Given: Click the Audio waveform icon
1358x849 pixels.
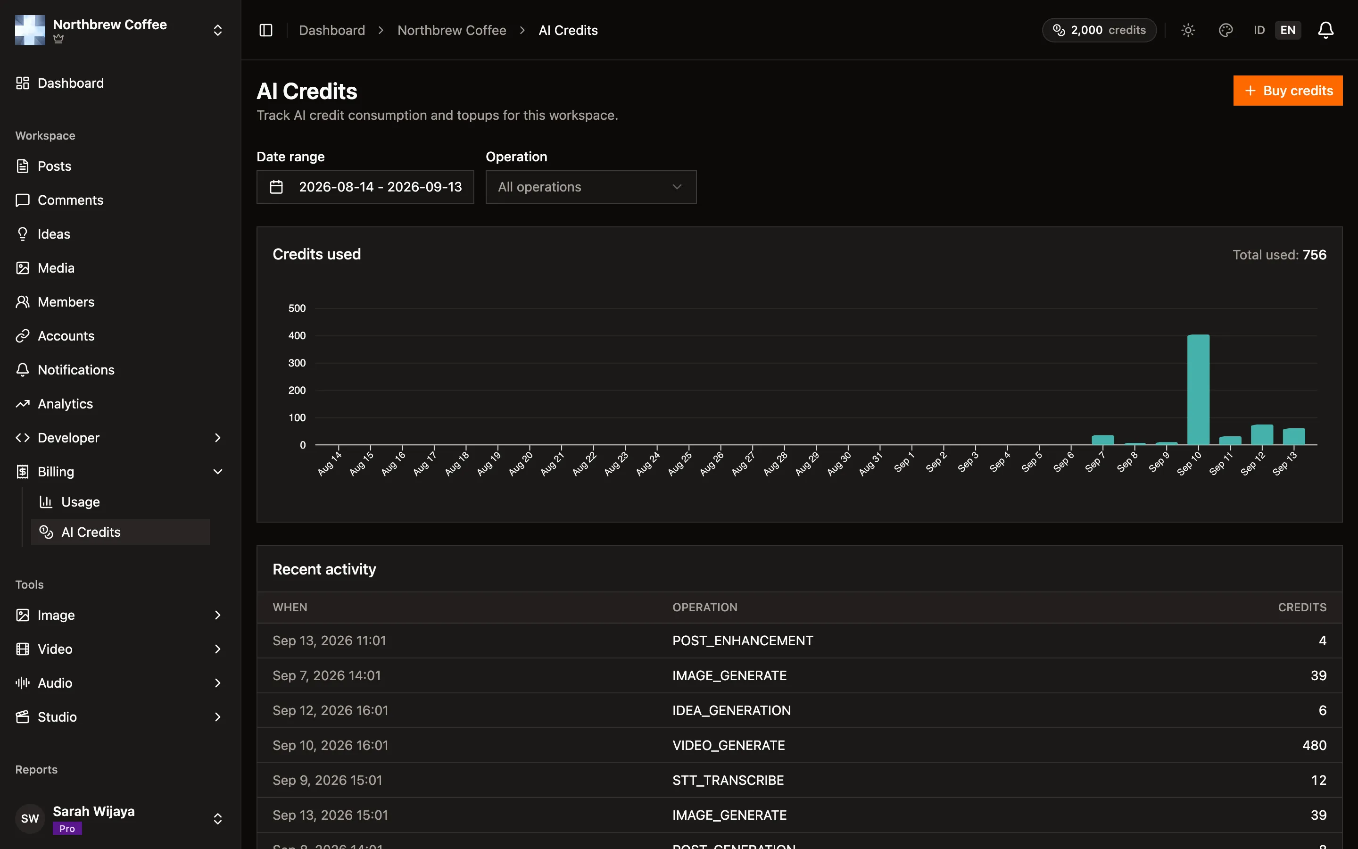Looking at the screenshot, I should click(23, 683).
